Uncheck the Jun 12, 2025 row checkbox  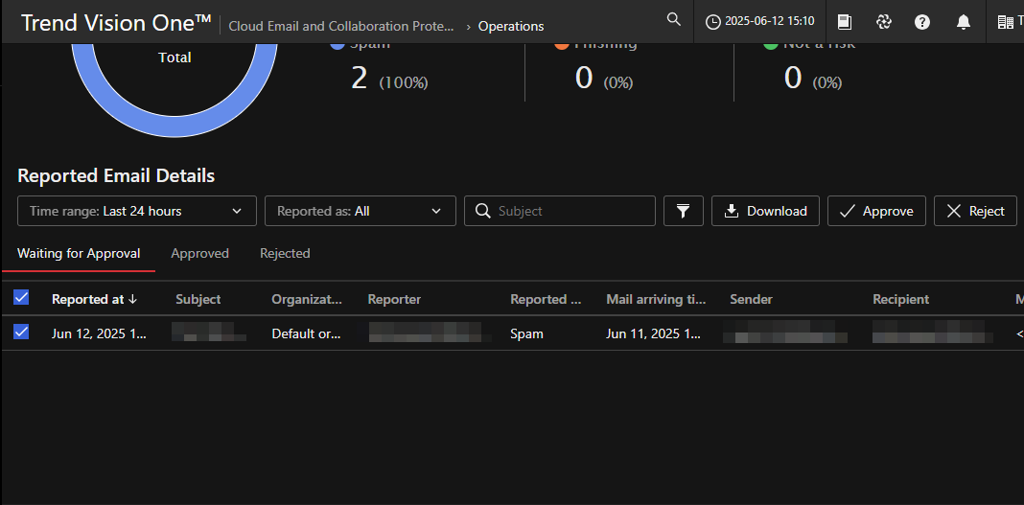point(21,333)
